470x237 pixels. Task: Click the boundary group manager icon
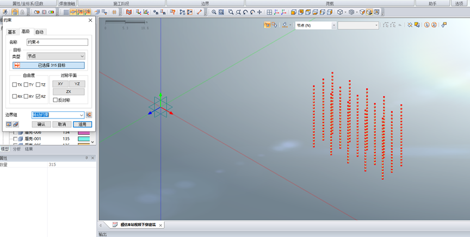click(x=89, y=115)
